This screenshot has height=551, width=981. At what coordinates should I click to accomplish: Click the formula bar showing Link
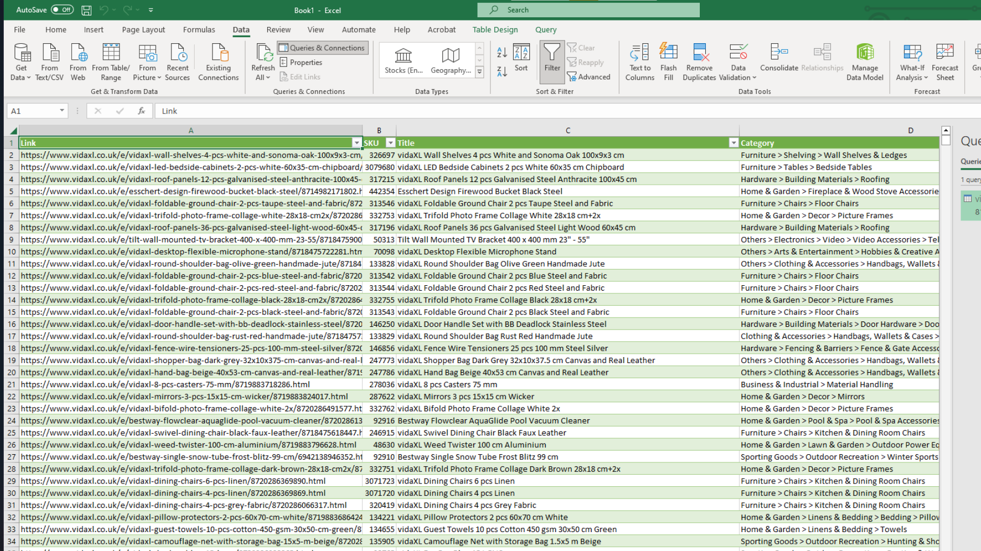tap(568, 111)
